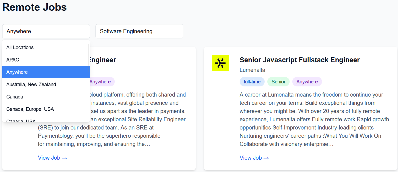Image resolution: width=398 pixels, height=172 pixels.
Task: Click the full-time tag on Lumenalta job
Action: click(x=252, y=82)
